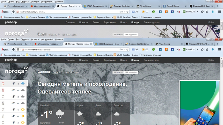
Task: Click orange Odnoklassniki icon in Odessa window toolbar
Action: pos(166,50)
